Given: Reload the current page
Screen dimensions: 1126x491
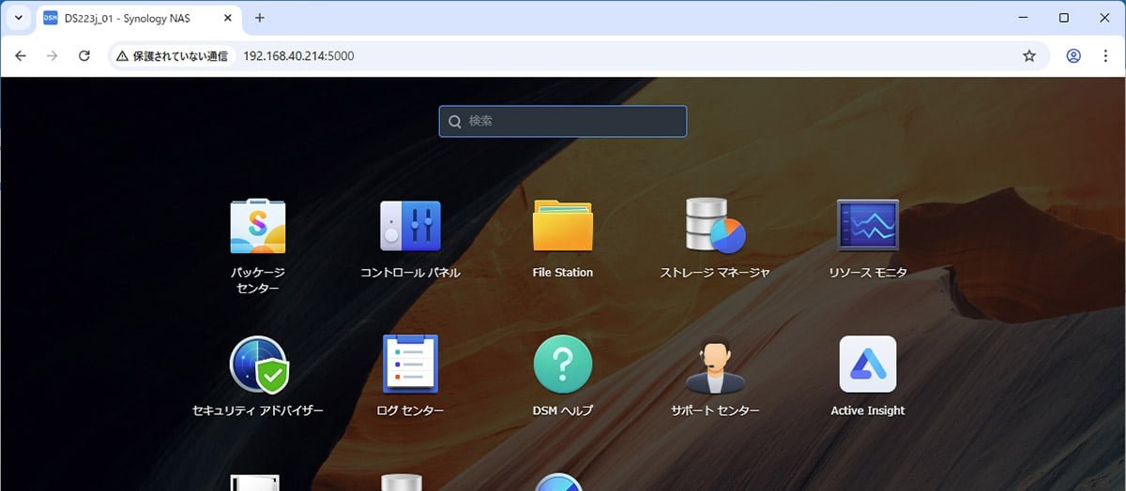Looking at the screenshot, I should pos(84,56).
